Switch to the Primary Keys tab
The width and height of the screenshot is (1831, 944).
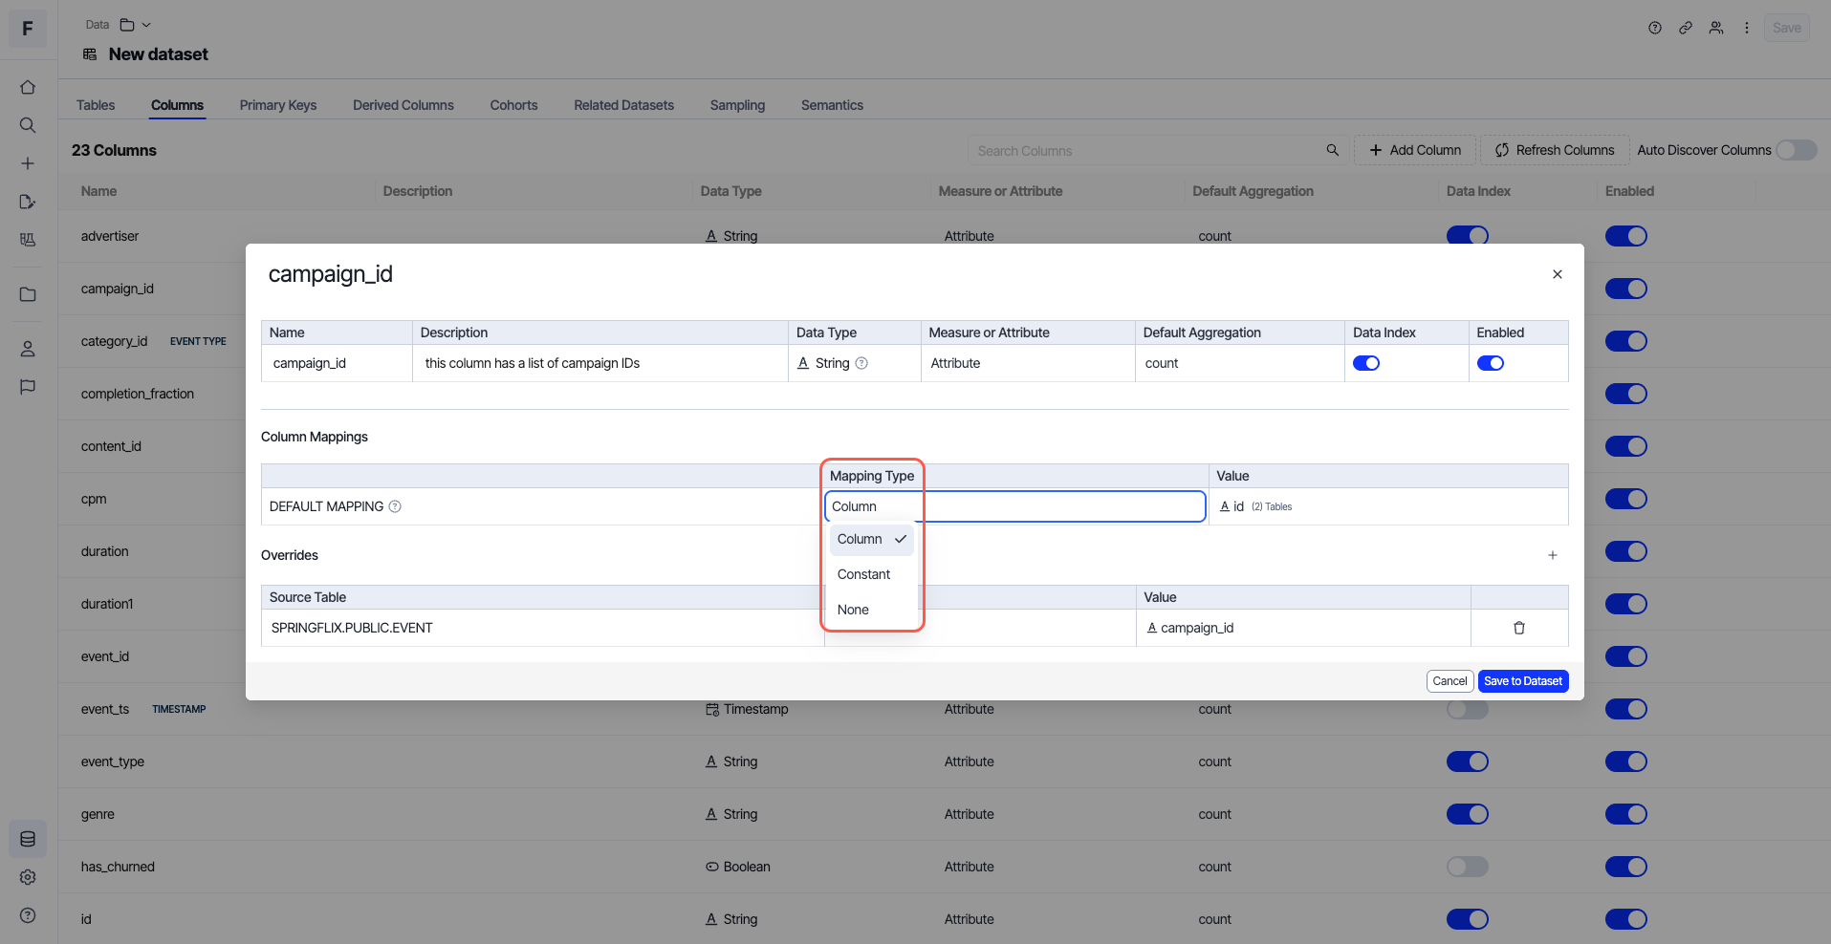click(x=277, y=105)
